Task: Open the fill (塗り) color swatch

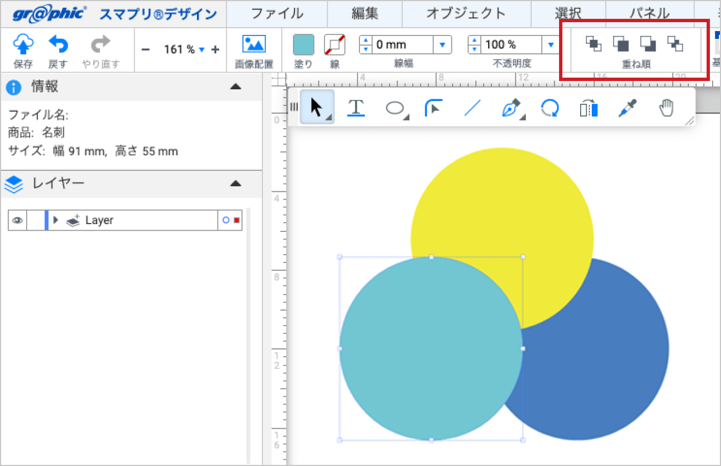Action: (303, 45)
